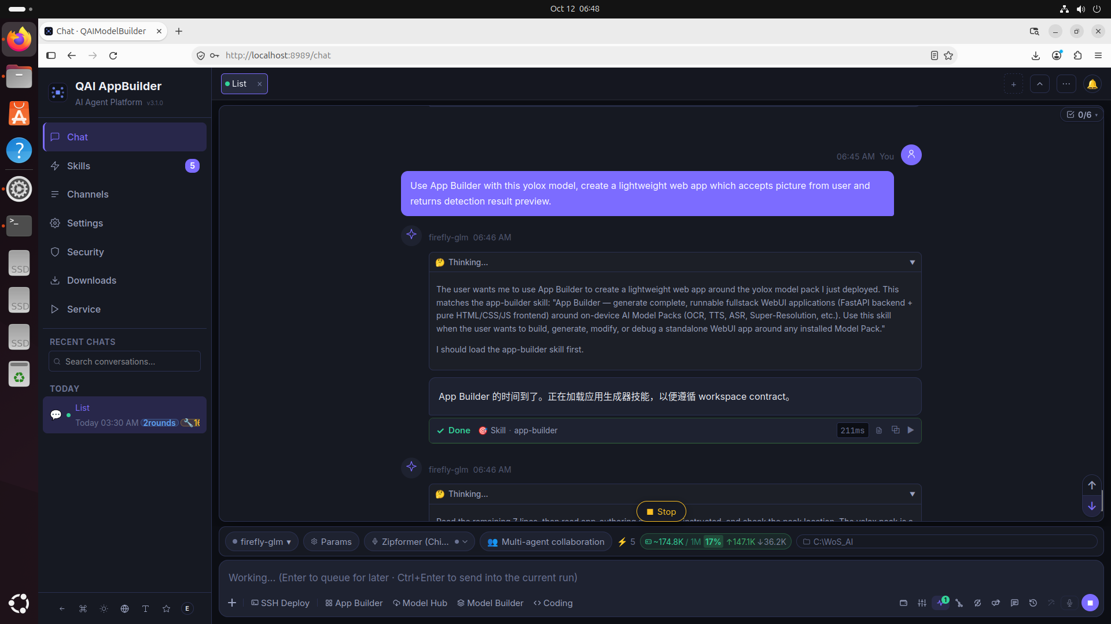Viewport: 1111px width, 624px height.
Task: Click the copy icon in the app-builder skill row
Action: 895,430
